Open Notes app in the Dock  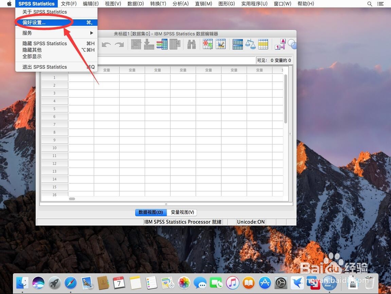click(x=135, y=283)
